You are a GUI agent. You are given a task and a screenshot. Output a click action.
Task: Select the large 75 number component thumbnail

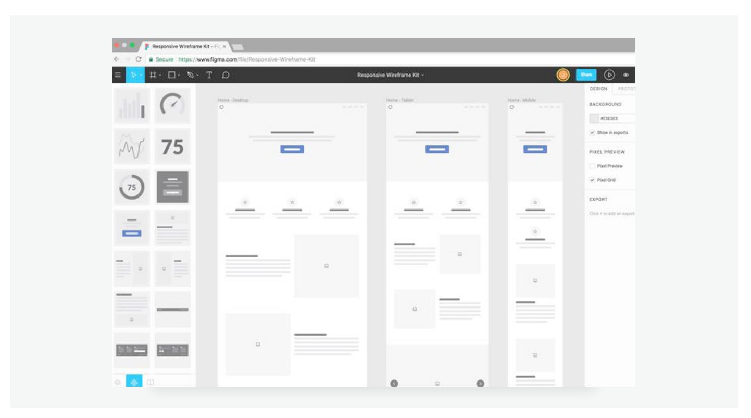click(172, 146)
